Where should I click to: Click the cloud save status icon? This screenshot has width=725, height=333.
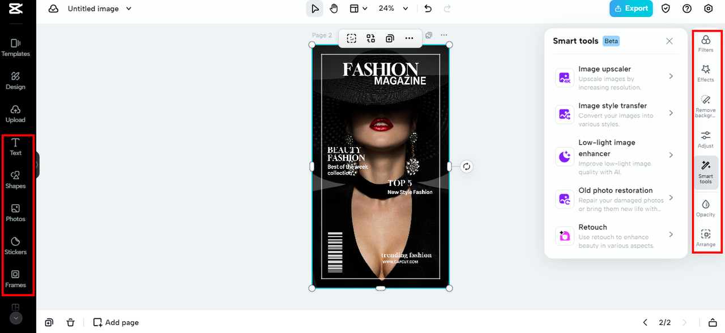54,8
